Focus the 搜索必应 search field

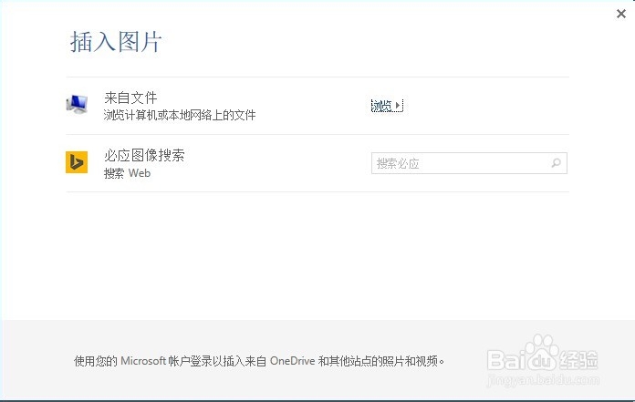click(x=461, y=164)
